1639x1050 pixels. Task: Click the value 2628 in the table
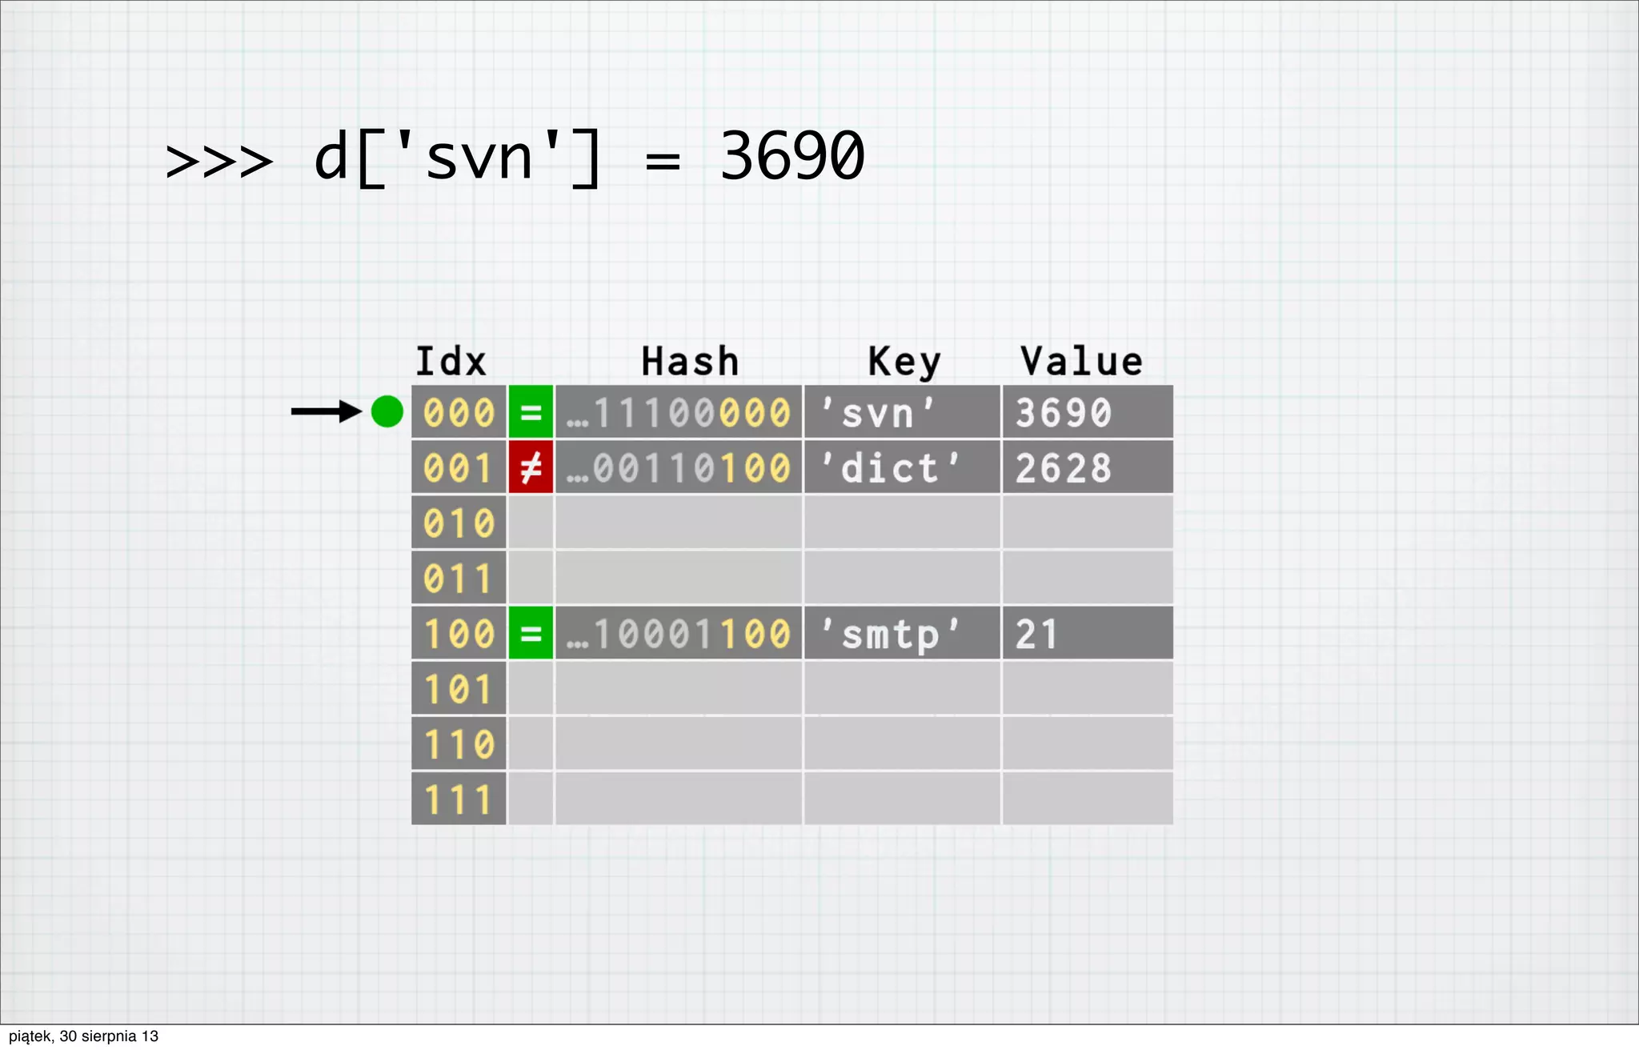point(1064,467)
